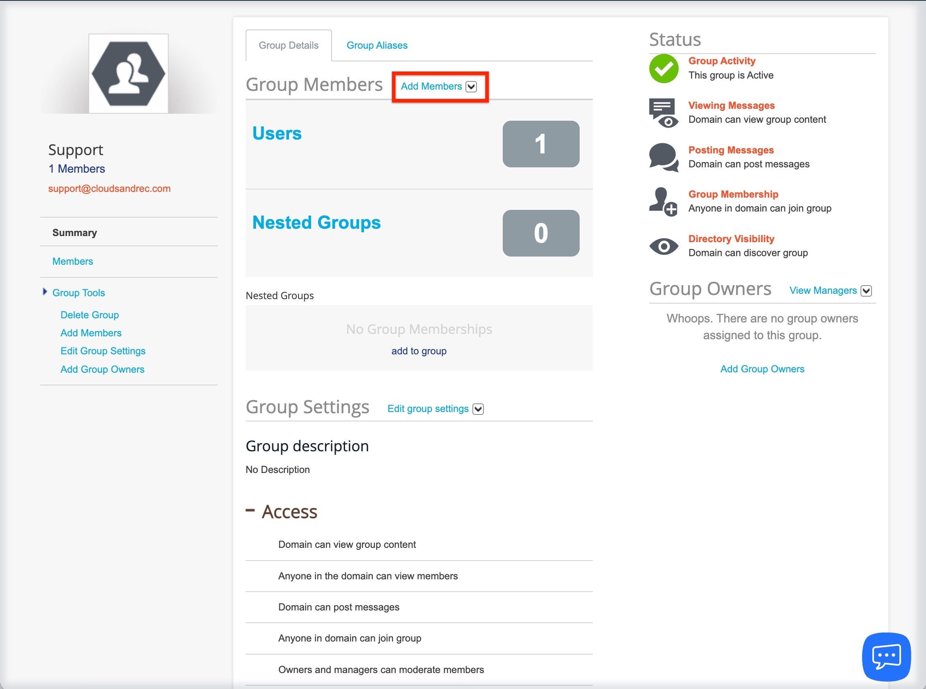Open the View Managers dropdown arrow
This screenshot has width=926, height=689.
click(x=866, y=291)
